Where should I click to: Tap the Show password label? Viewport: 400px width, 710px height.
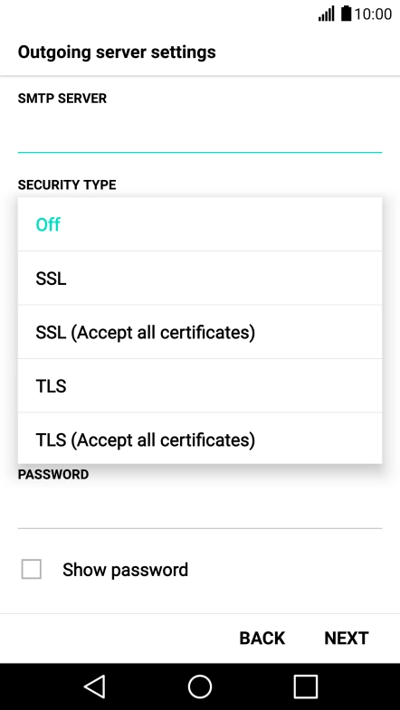pos(125,570)
